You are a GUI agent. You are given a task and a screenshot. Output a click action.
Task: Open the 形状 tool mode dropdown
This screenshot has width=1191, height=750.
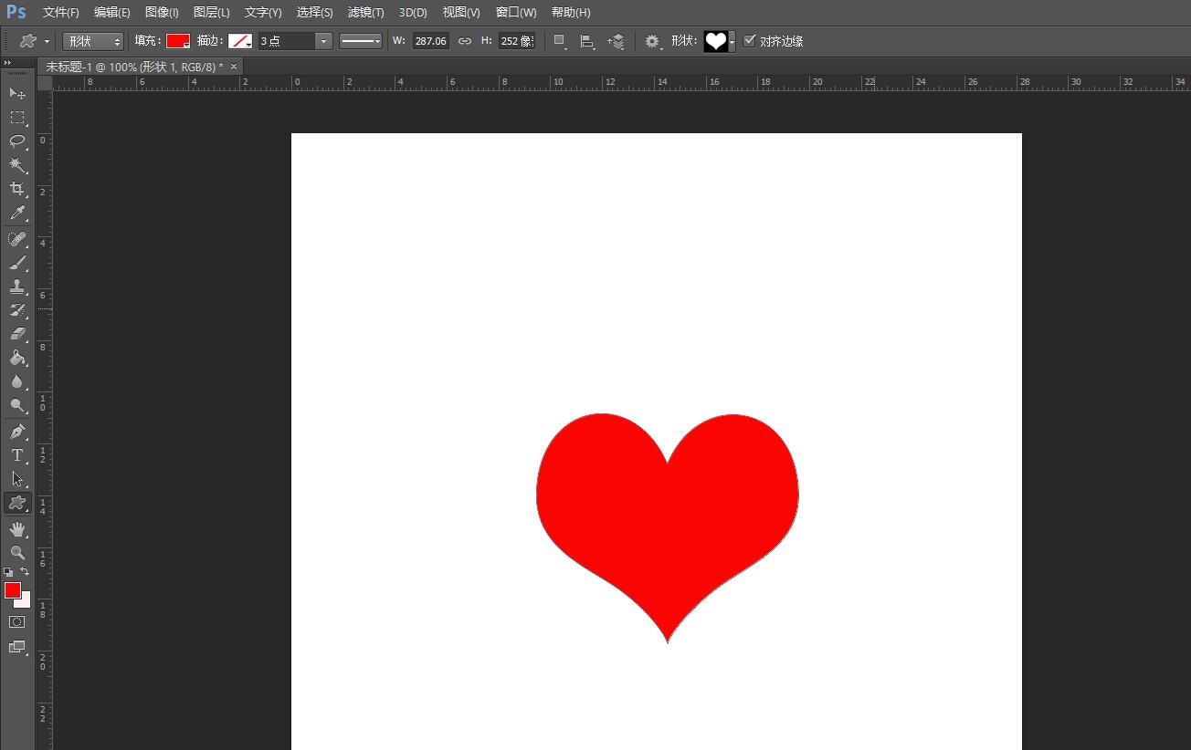93,41
